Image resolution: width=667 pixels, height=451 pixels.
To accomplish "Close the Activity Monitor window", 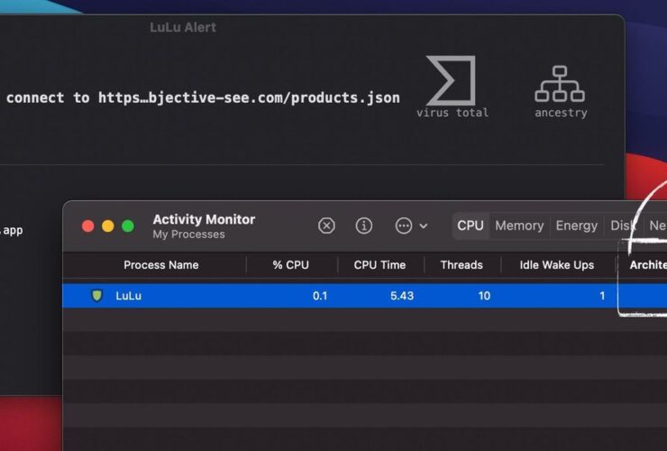I will coord(88,226).
